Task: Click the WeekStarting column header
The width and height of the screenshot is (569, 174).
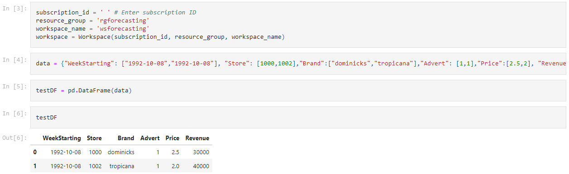Action: point(62,138)
